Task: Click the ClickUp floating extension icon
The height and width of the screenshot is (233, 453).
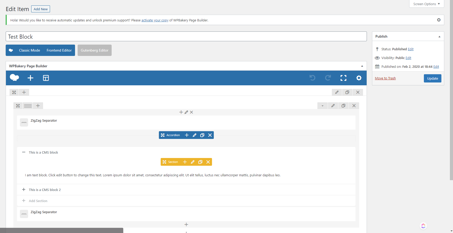Action: (x=423, y=226)
